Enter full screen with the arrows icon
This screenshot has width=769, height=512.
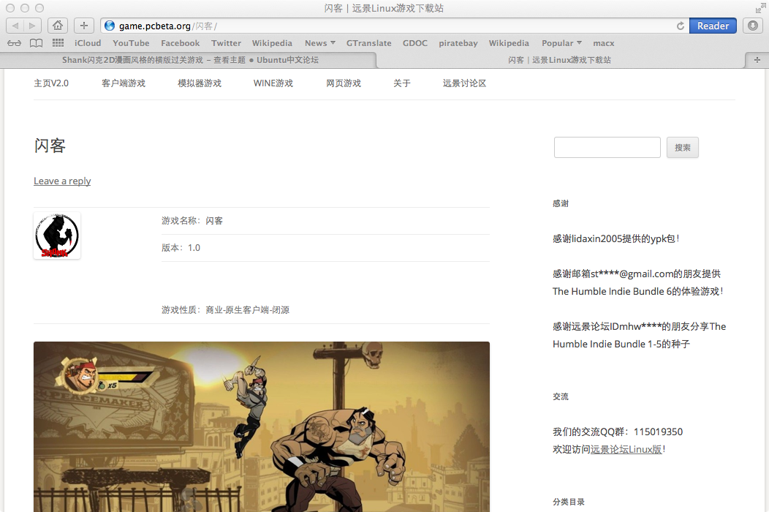coord(759,8)
